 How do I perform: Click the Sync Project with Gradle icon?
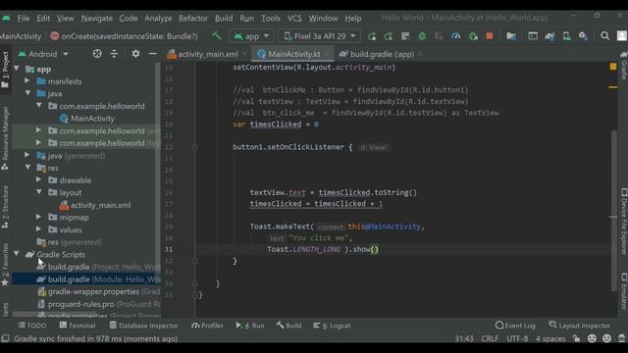(549, 36)
